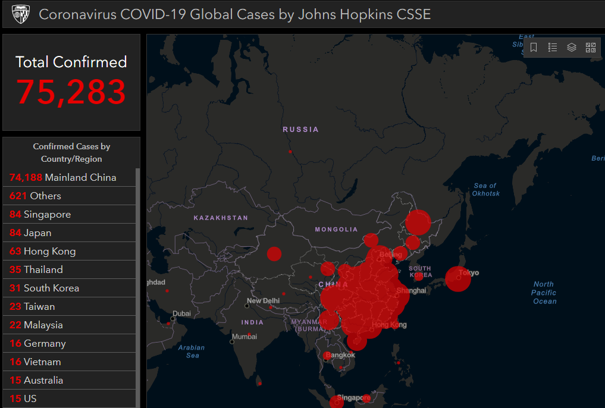Select the 74,188 Mainland China row
Viewport: 605px width, 408px height.
[69, 177]
